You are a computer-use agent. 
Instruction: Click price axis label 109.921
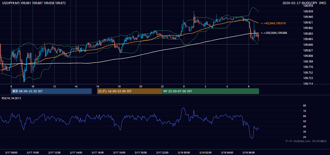click(308, 22)
